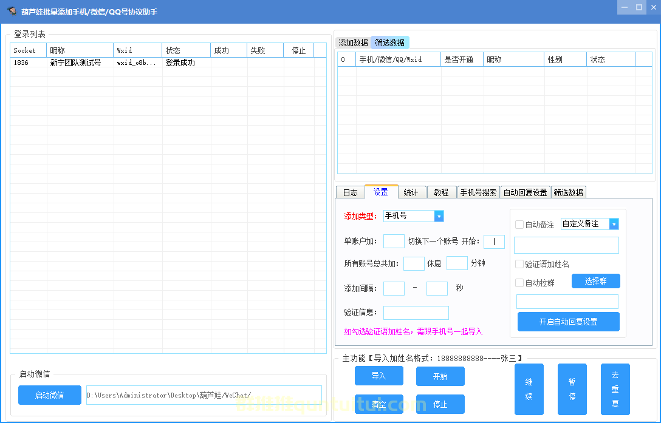Open the 添加类型 dropdown showing 手机号

pyautogui.click(x=439, y=216)
